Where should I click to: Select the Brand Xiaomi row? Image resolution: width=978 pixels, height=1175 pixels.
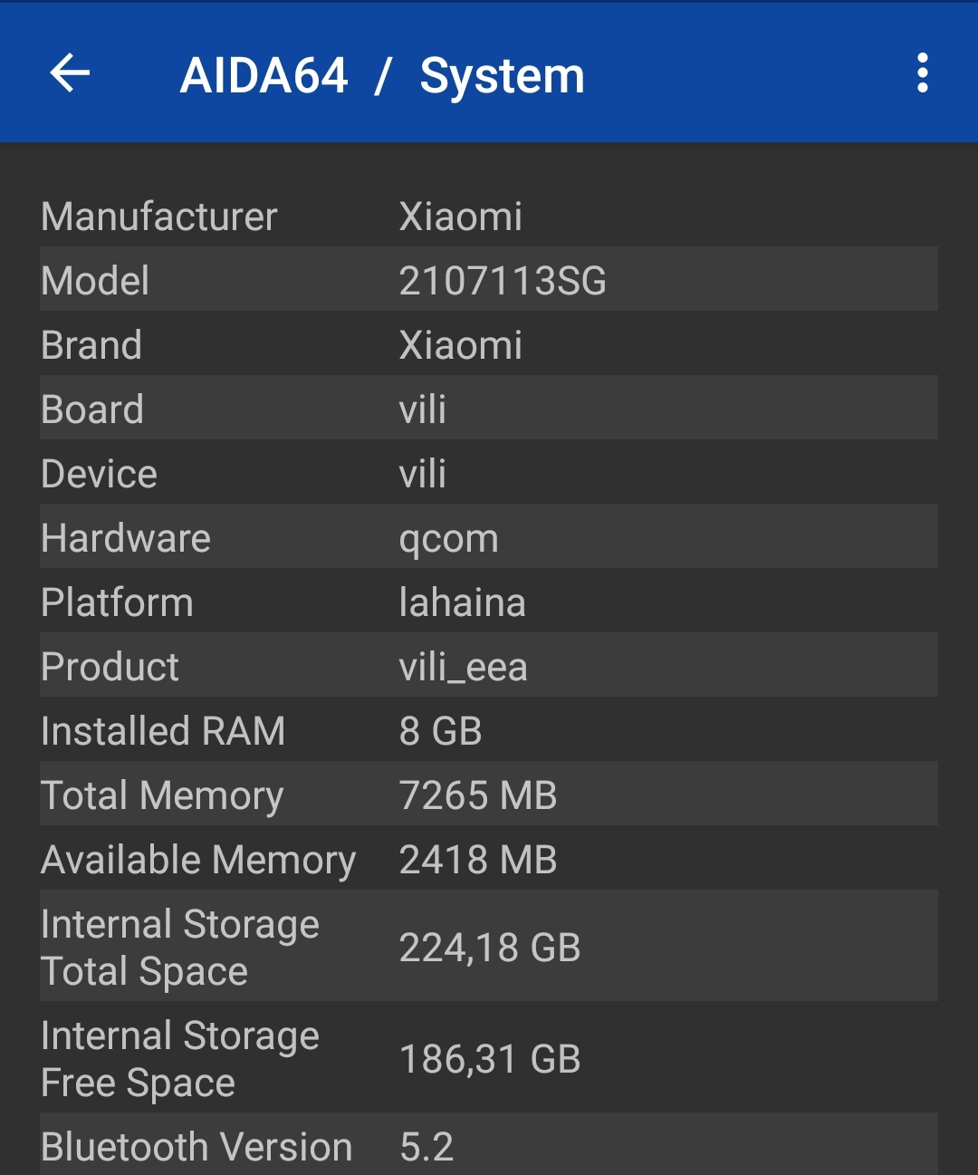489,344
